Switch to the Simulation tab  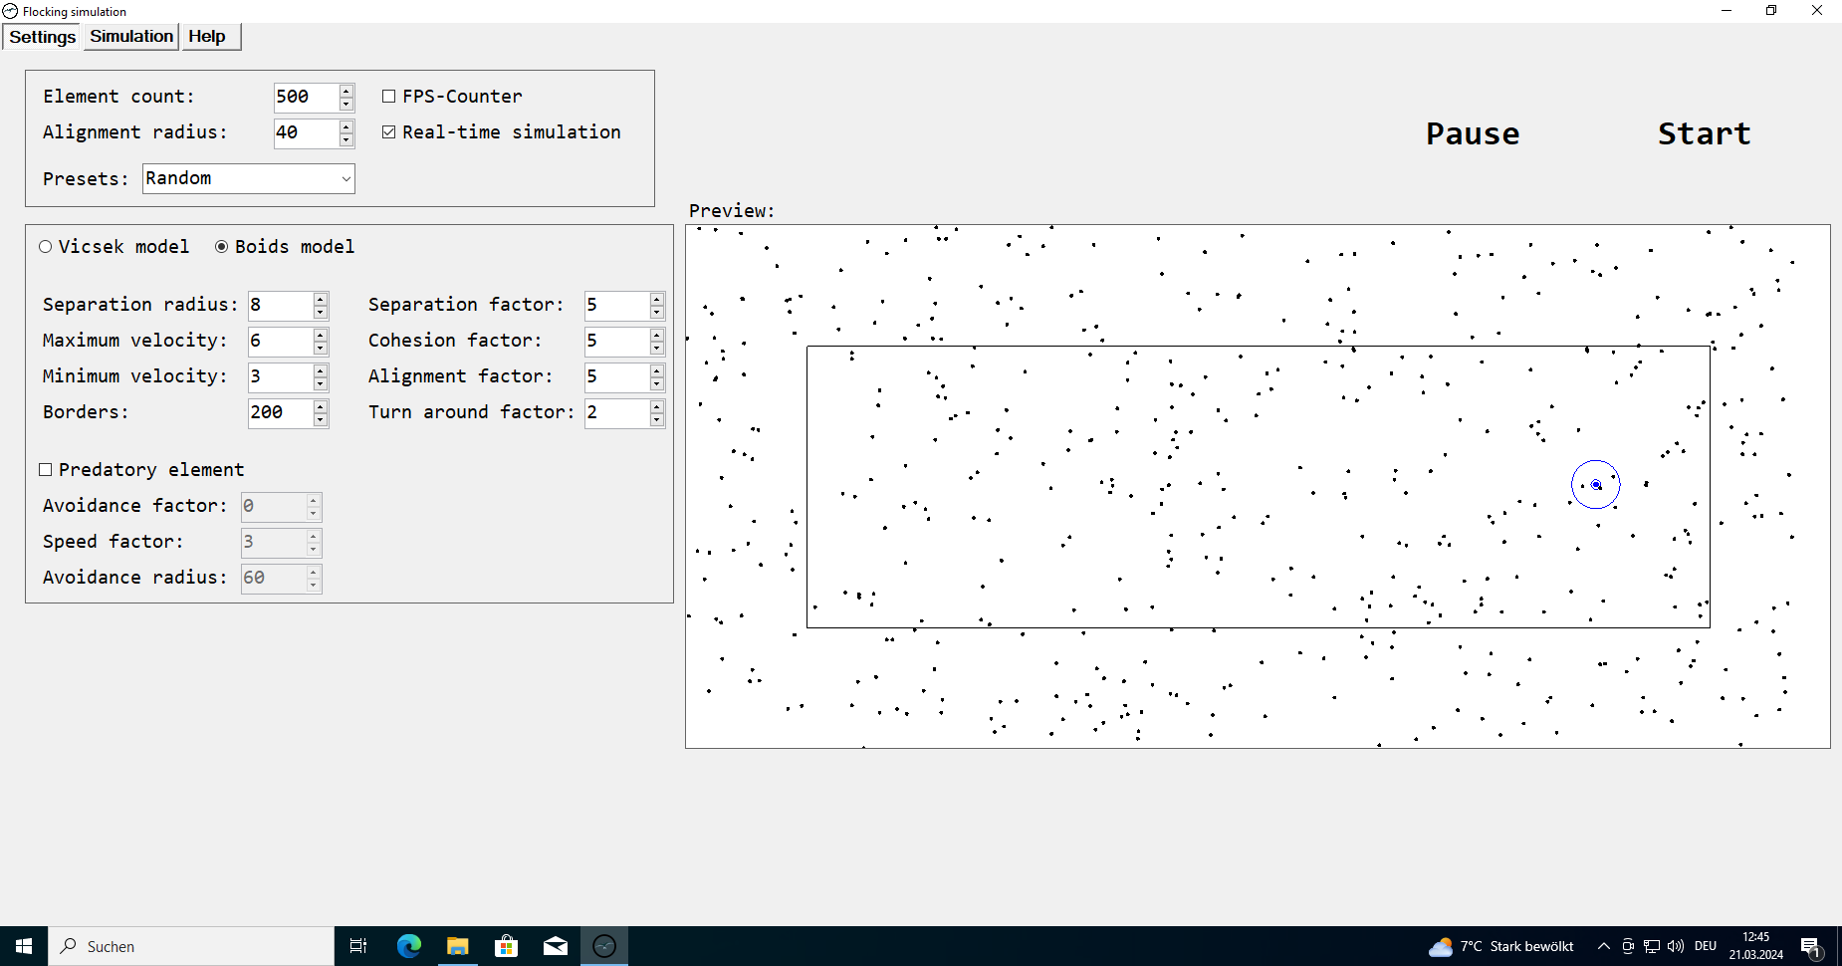coord(131,36)
